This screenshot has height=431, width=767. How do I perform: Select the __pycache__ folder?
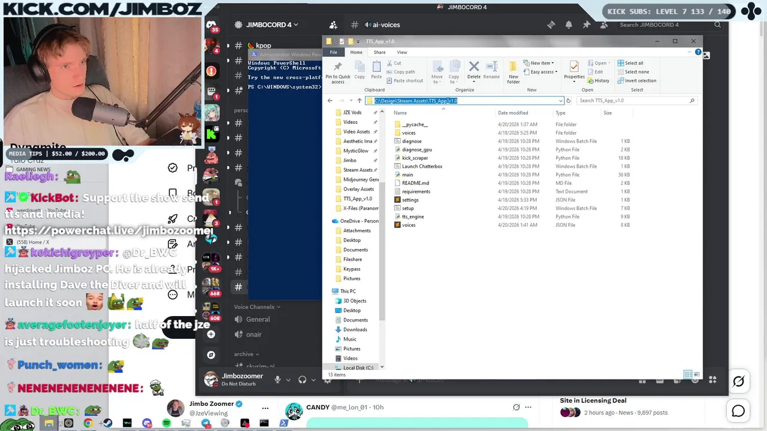tap(415, 125)
